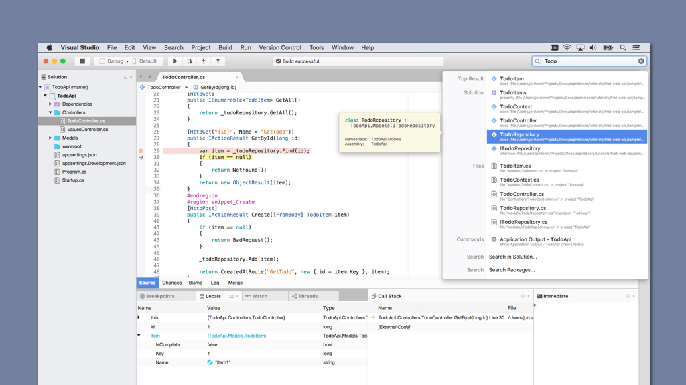Click the Step Into debugger icon
686x385 pixels.
tap(205, 61)
